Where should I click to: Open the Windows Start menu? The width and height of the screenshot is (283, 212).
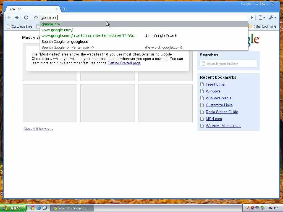pos(13,208)
